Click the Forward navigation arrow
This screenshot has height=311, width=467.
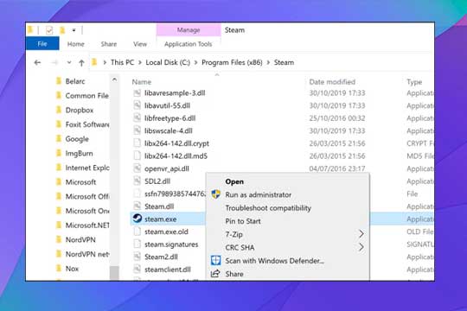54,62
